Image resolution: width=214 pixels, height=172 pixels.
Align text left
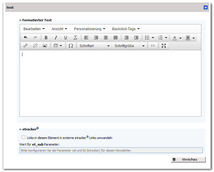coord(86,38)
